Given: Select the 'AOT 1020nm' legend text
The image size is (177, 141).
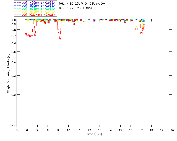Looking at the screenshot, I should point(31,15).
